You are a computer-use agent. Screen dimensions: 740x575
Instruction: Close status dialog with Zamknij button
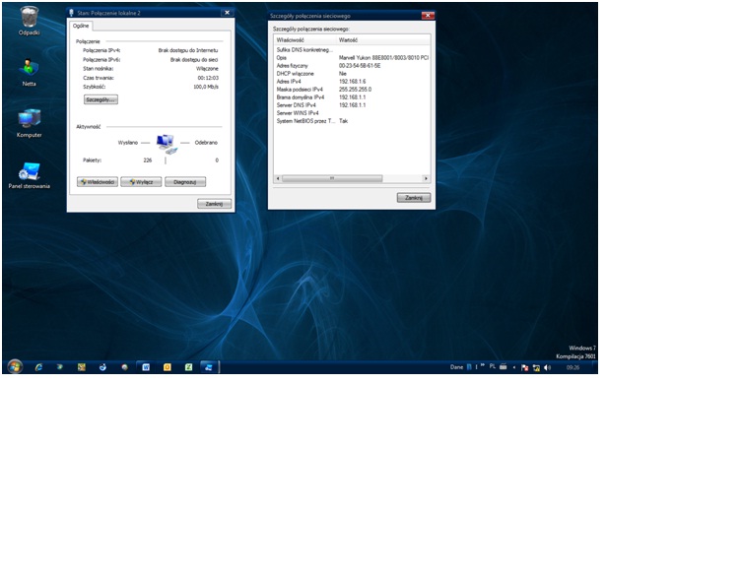[214, 204]
